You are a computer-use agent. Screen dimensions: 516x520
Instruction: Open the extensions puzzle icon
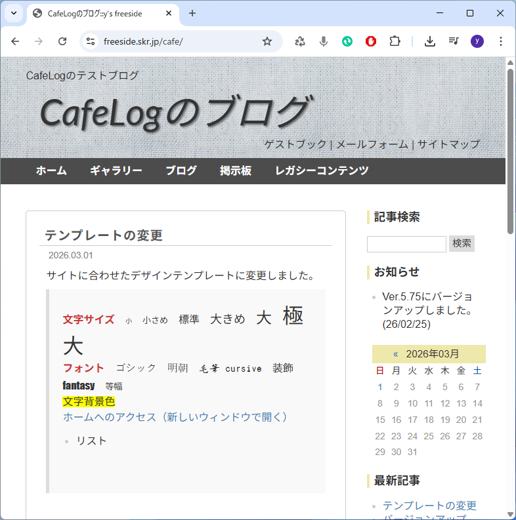395,41
